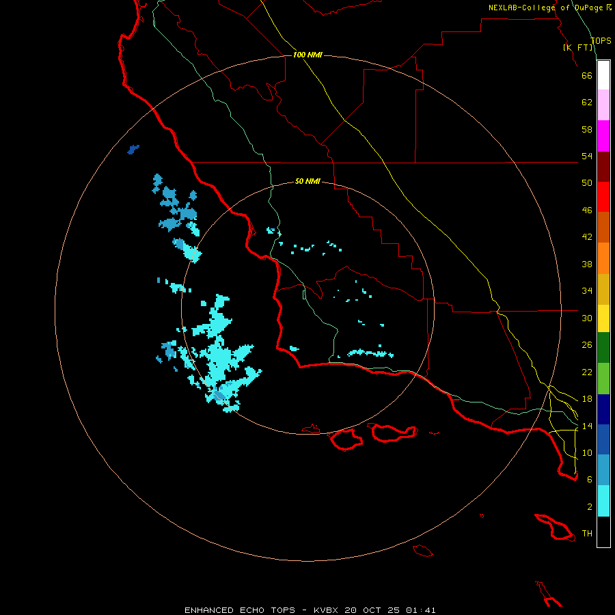Click the legend value 42
The height and width of the screenshot is (615, 615).
point(587,237)
